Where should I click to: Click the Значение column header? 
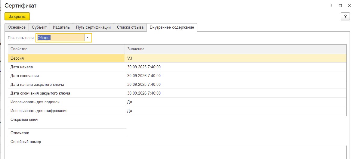tap(235, 49)
